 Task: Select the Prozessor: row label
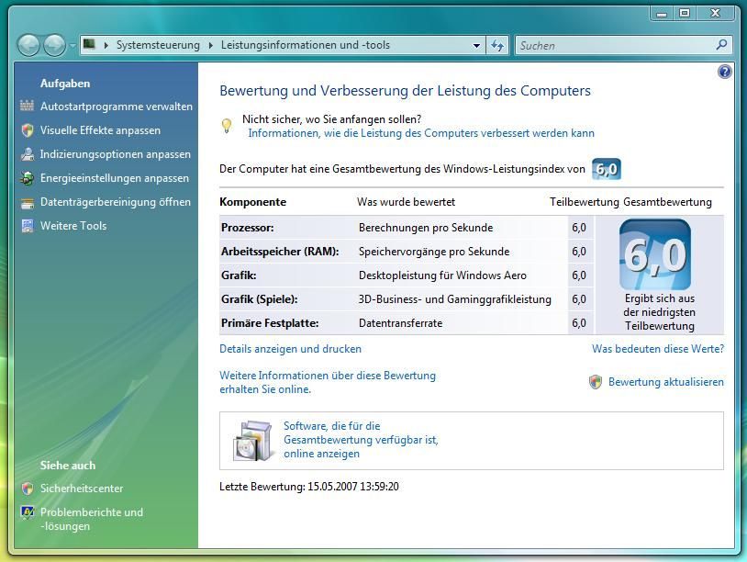click(x=247, y=228)
